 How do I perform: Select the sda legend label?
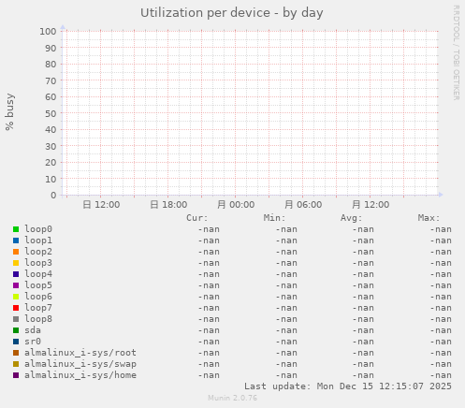[x=33, y=330]
